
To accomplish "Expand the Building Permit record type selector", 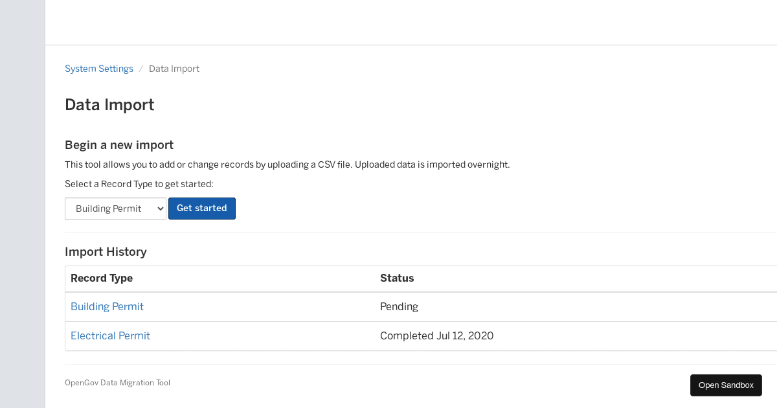I will point(115,208).
